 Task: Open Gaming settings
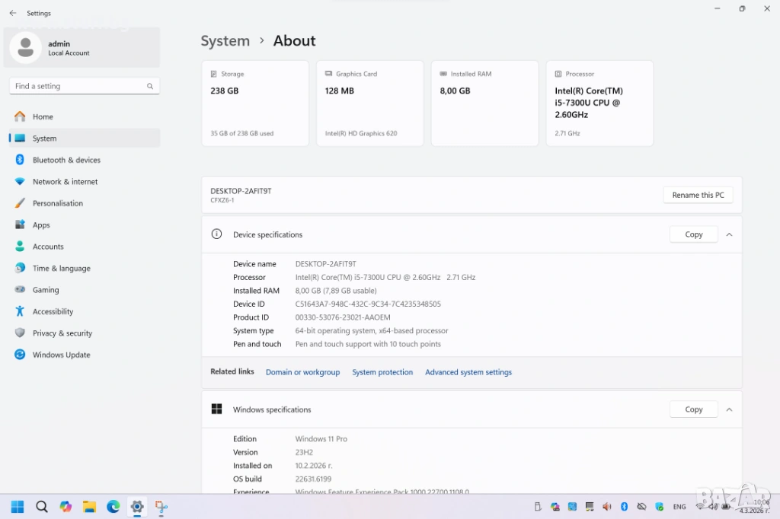coord(46,290)
